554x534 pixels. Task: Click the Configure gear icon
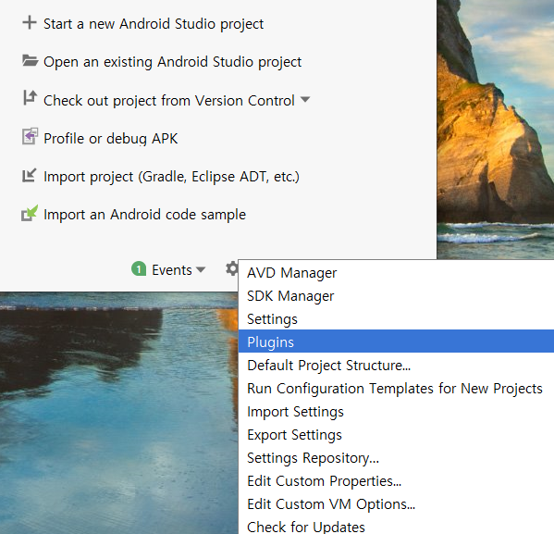coord(232,269)
